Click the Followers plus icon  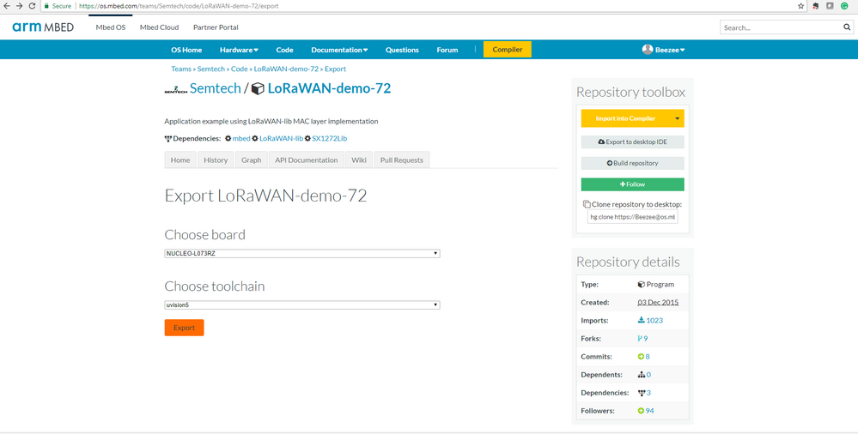pyautogui.click(x=641, y=411)
